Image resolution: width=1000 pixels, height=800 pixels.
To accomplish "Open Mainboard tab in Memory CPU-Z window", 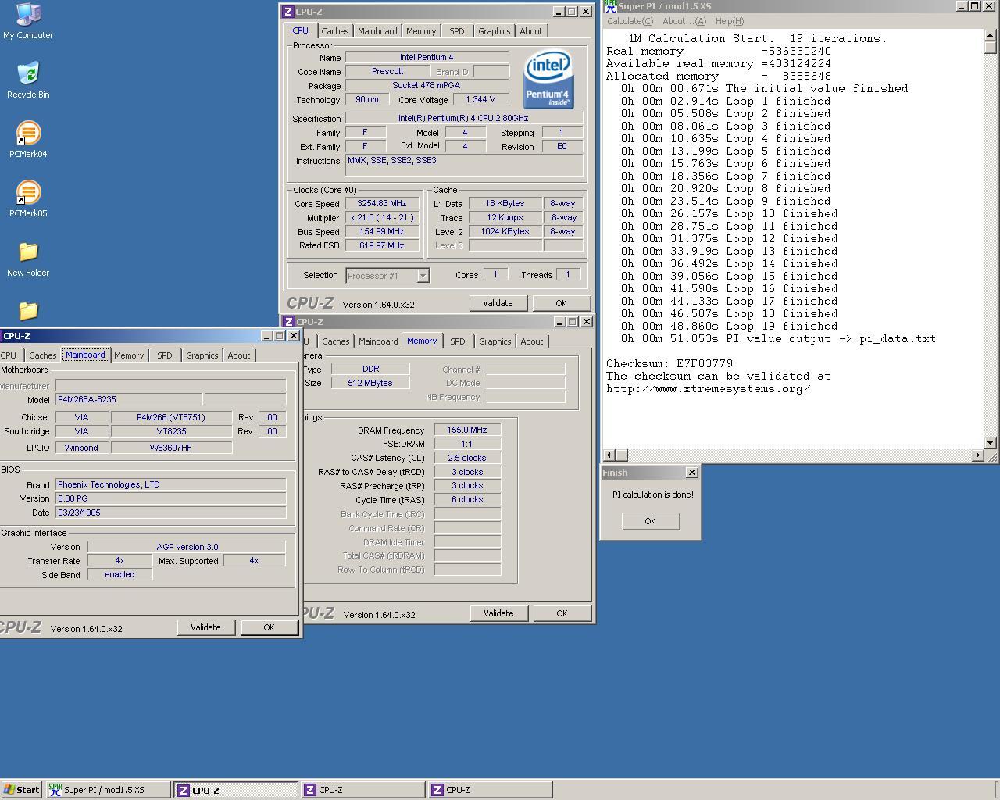I will click(x=378, y=341).
